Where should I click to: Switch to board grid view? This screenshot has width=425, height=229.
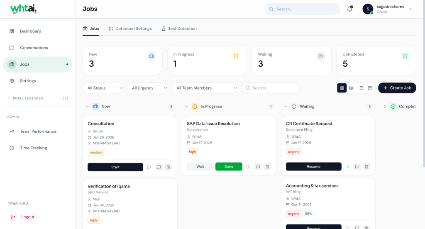pyautogui.click(x=342, y=88)
